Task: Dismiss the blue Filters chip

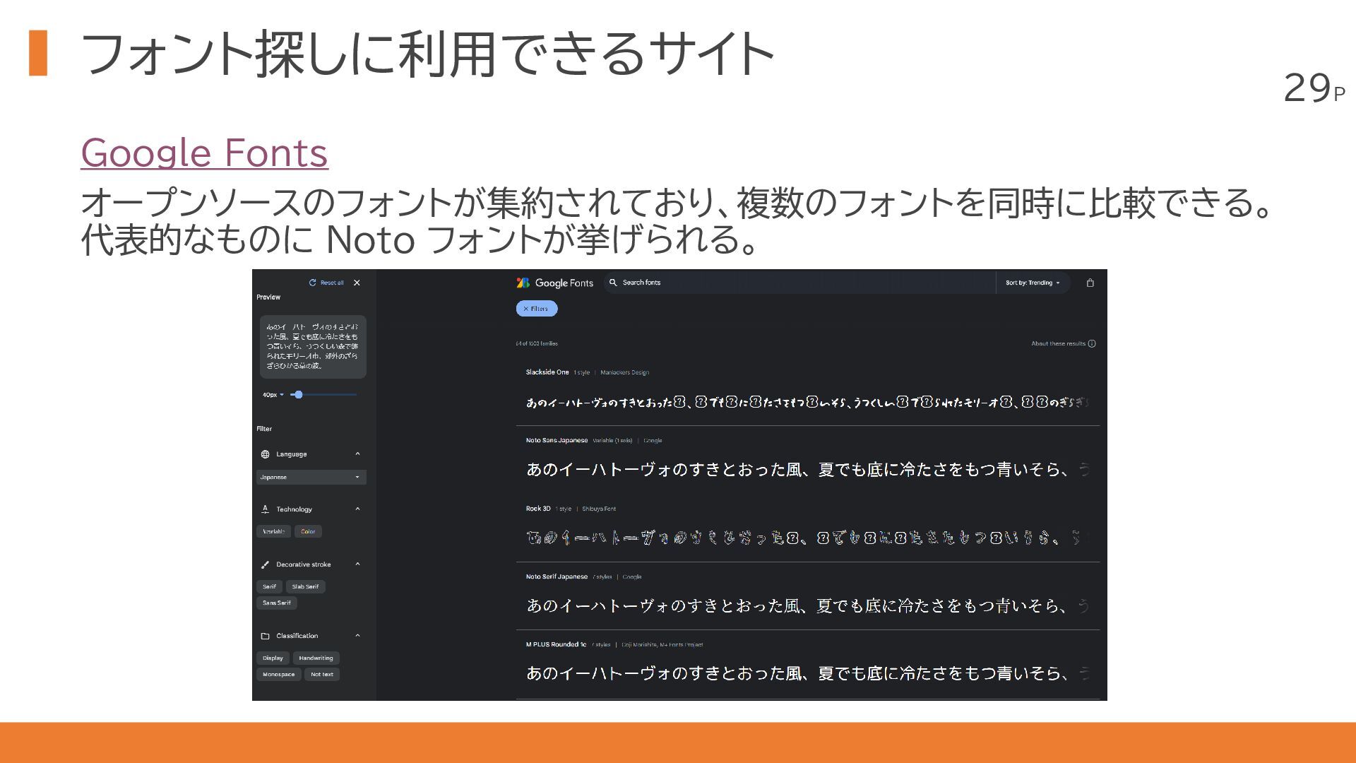Action: click(537, 309)
